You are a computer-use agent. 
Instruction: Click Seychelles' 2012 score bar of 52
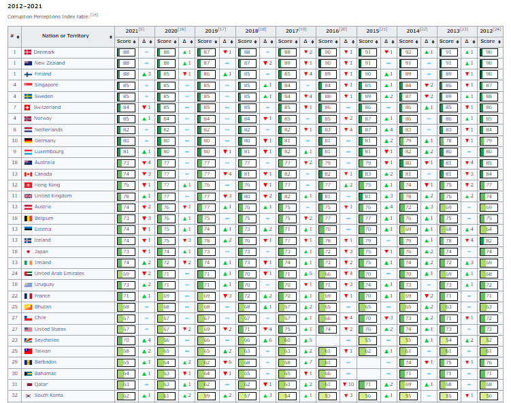pyautogui.click(x=489, y=340)
